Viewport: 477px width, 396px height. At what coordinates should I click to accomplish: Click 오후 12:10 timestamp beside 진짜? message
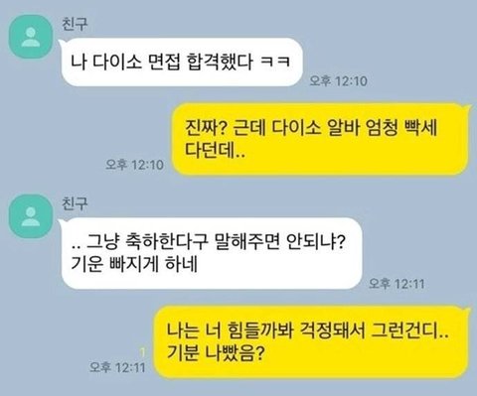tap(134, 165)
